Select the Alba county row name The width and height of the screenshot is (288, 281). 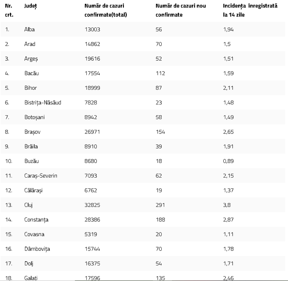[x=29, y=29]
